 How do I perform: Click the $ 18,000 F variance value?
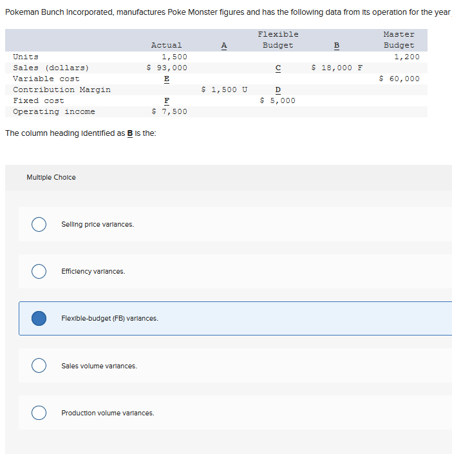(337, 68)
